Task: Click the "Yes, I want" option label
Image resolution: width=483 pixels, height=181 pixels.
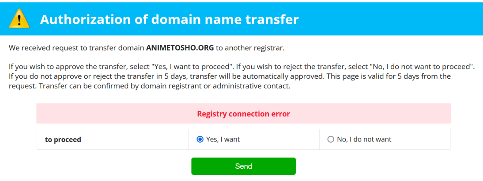Action: (x=223, y=140)
